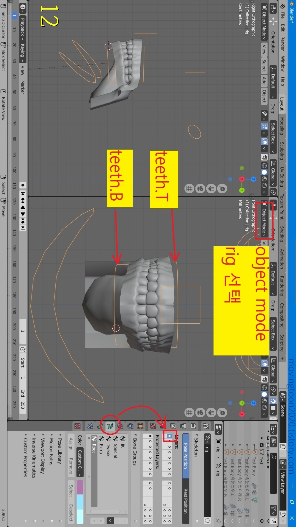Toggle auto keying record button in timeline
This screenshot has height=527, width=296.
pyautogui.click(x=23, y=185)
